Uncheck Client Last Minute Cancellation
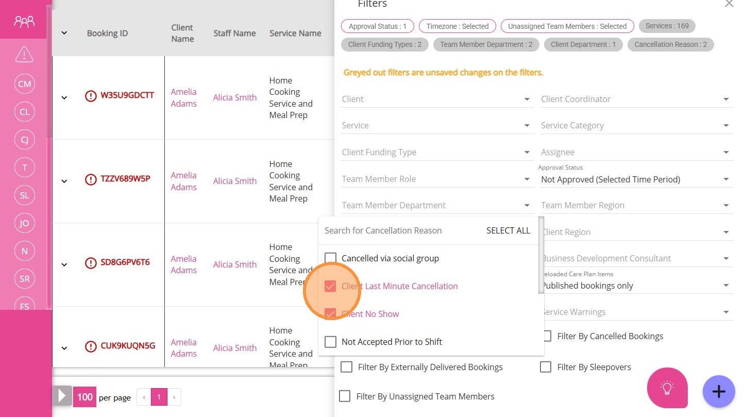This screenshot has width=745, height=417. pos(330,286)
